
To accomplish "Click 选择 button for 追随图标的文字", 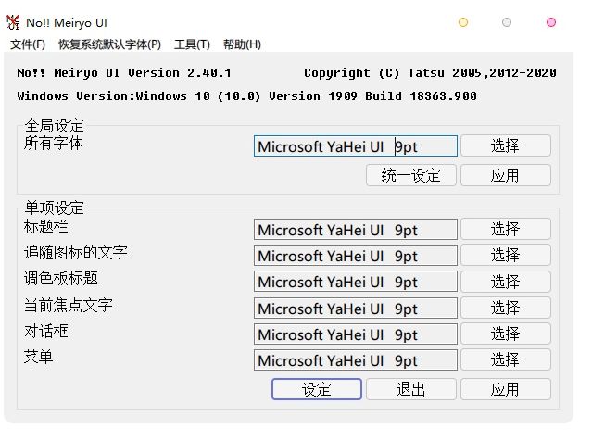I will (x=505, y=256).
